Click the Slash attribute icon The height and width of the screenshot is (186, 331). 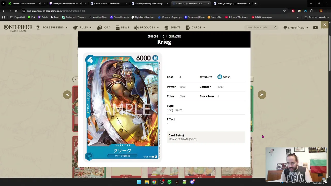click(220, 77)
